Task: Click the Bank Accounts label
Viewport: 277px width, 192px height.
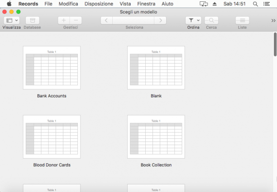Action: click(52, 96)
